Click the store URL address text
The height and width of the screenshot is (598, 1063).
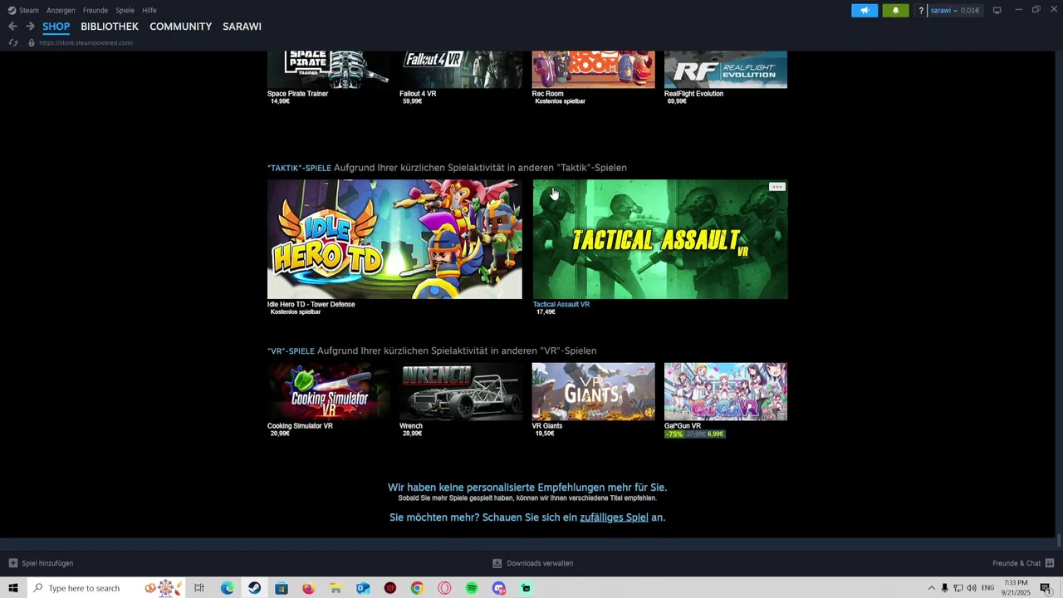pyautogui.click(x=86, y=42)
